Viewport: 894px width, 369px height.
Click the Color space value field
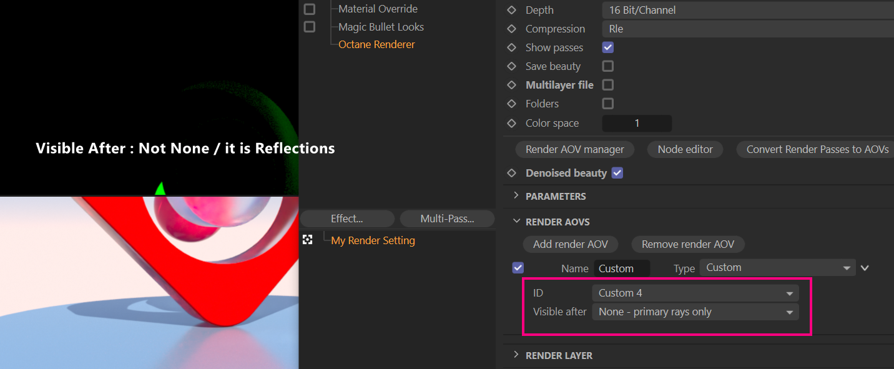point(637,123)
